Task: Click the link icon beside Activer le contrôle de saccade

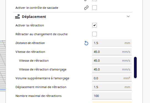Action: [86, 8]
